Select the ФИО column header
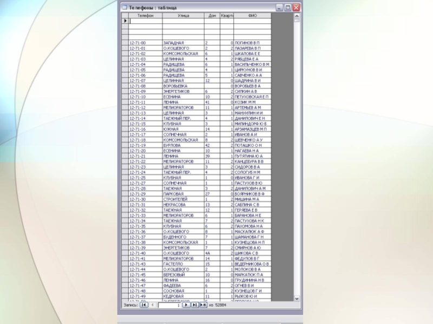 point(252,16)
